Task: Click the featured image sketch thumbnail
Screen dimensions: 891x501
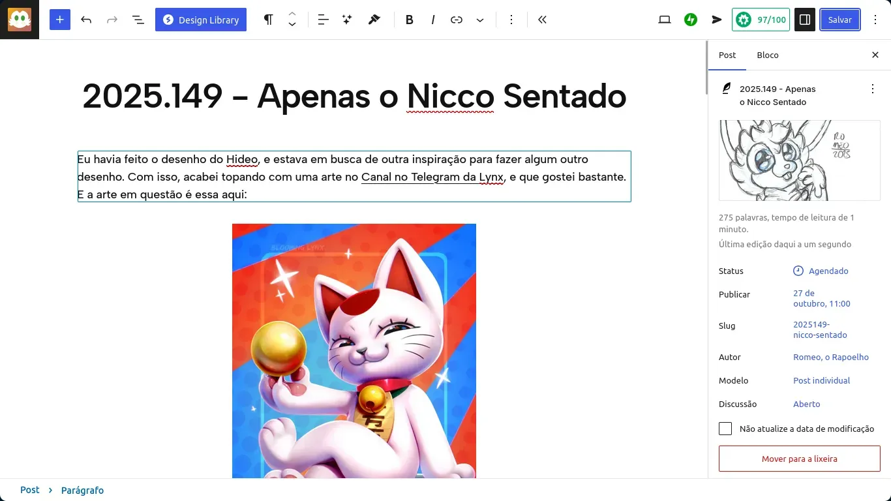Action: tap(799, 160)
